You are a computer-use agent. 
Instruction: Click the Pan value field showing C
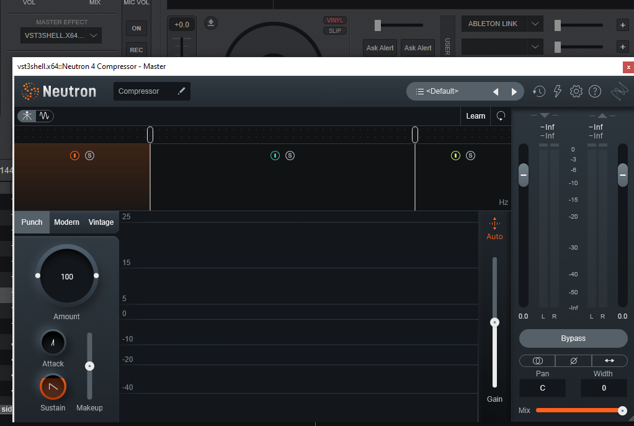click(x=542, y=388)
